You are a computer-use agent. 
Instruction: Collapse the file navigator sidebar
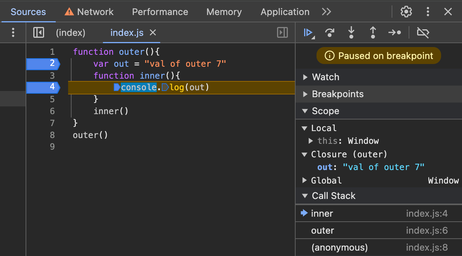coord(38,33)
